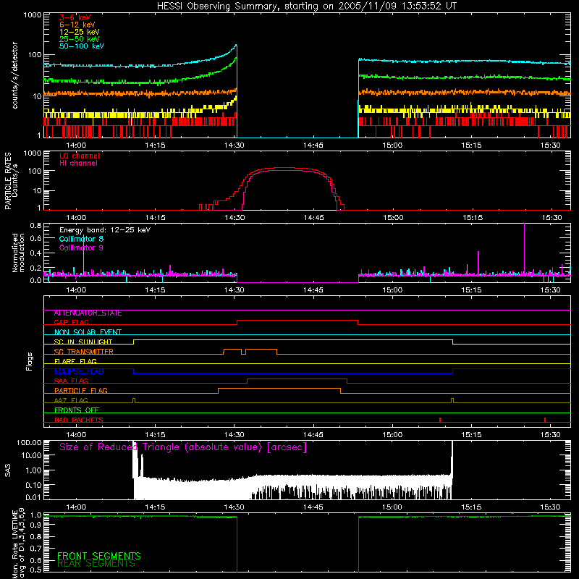Click the second BAD_PACKETS tick near 15:29
This screenshot has height=579, width=579.
[x=545, y=420]
